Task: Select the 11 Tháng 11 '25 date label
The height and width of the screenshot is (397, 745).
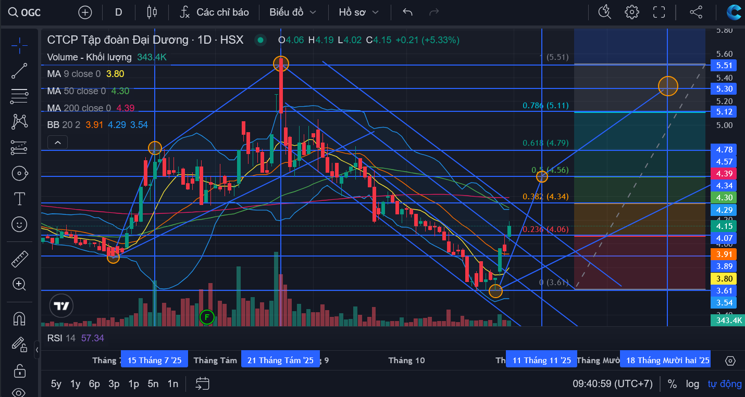Action: coord(542,361)
